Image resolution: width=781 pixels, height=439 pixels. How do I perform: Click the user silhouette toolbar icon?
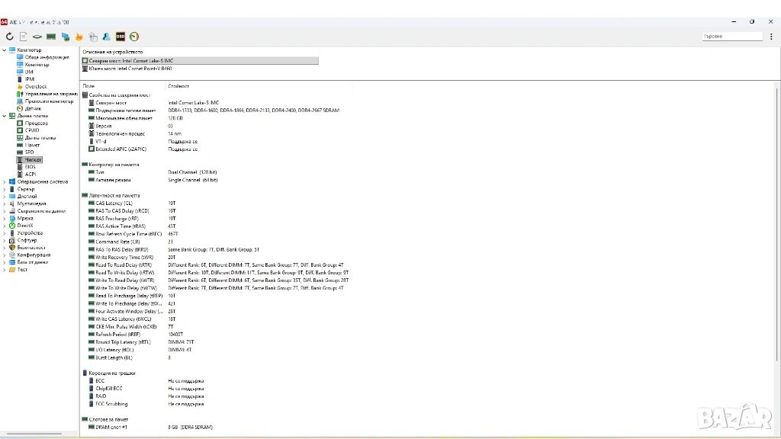(106, 36)
